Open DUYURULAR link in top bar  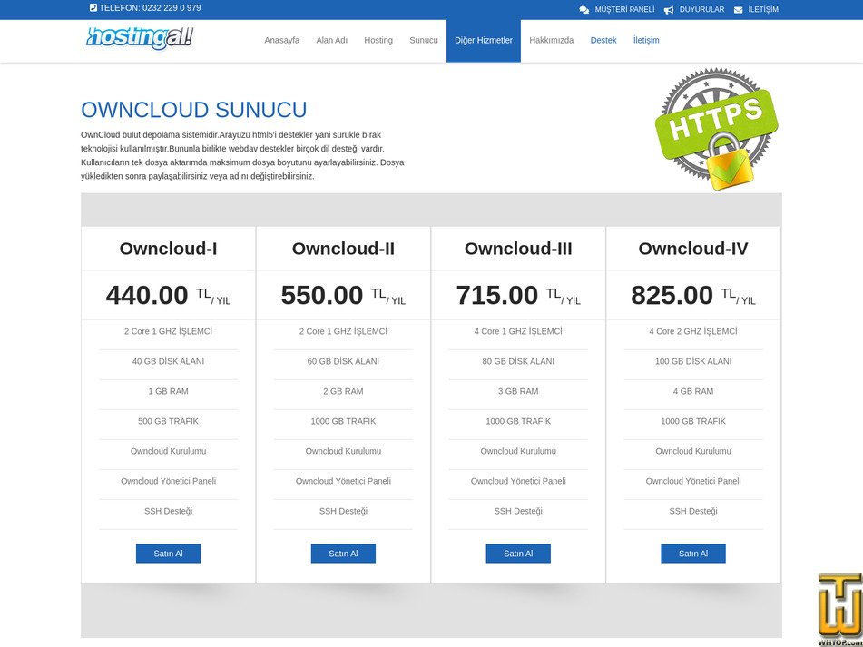pyautogui.click(x=701, y=9)
